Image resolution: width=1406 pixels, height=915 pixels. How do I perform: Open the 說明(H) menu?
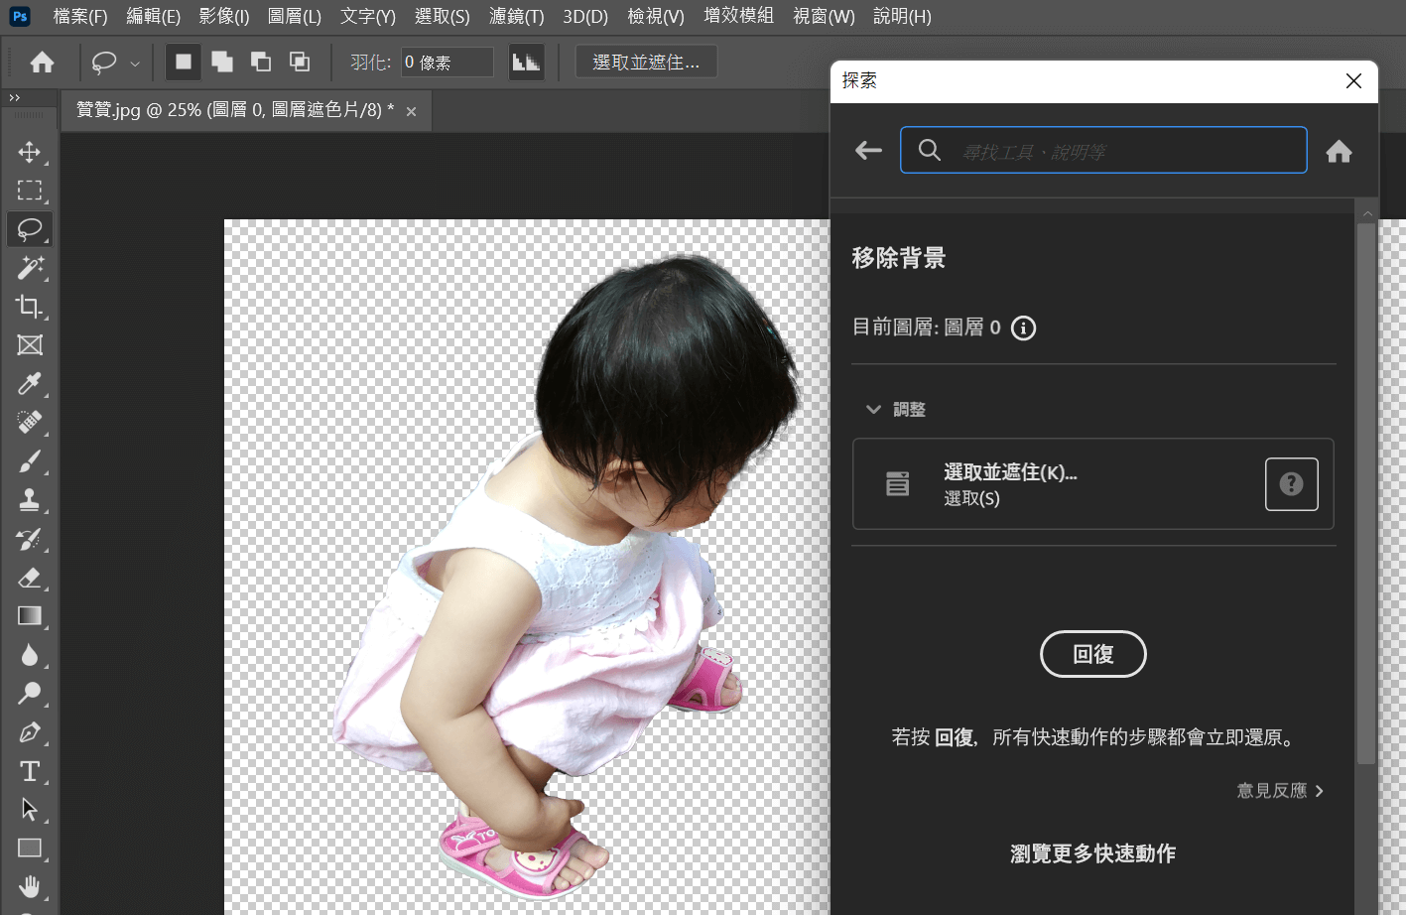pyautogui.click(x=903, y=16)
